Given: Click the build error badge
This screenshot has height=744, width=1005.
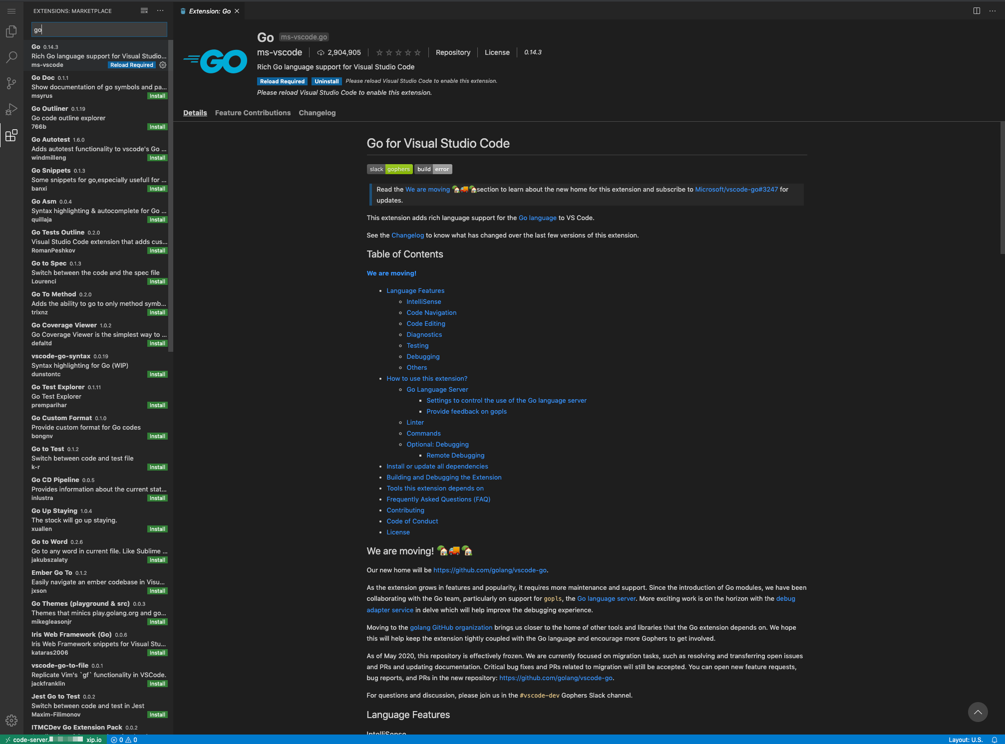Looking at the screenshot, I should click(x=433, y=169).
